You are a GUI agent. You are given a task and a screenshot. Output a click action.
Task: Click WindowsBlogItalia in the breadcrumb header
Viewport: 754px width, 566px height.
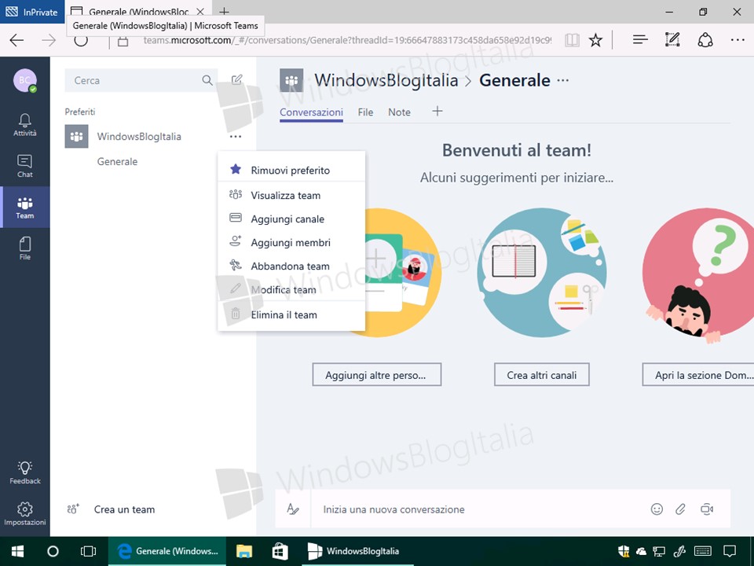386,80
